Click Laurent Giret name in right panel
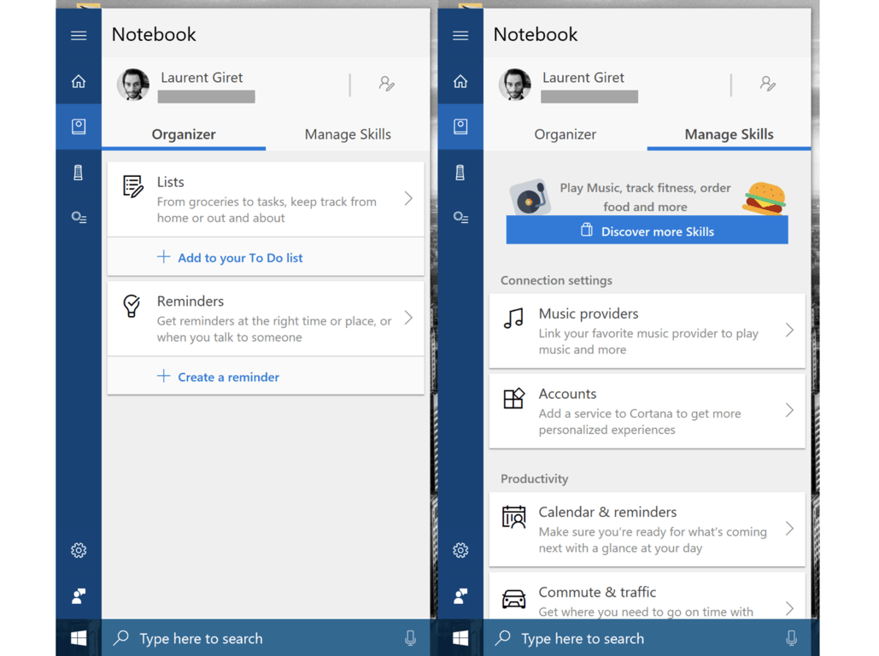 (583, 78)
